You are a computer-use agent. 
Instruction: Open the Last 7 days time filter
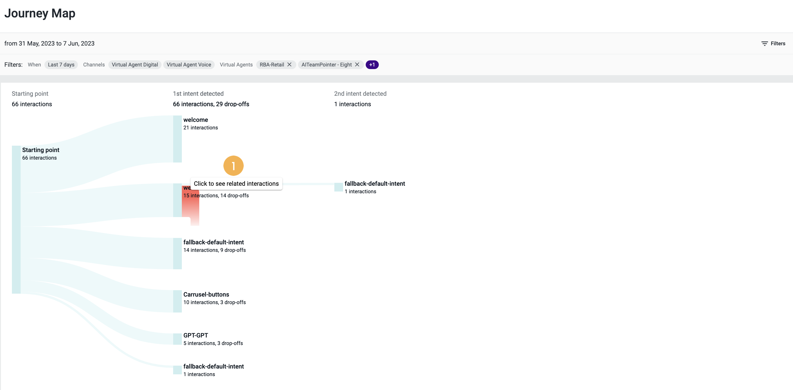pyautogui.click(x=61, y=65)
